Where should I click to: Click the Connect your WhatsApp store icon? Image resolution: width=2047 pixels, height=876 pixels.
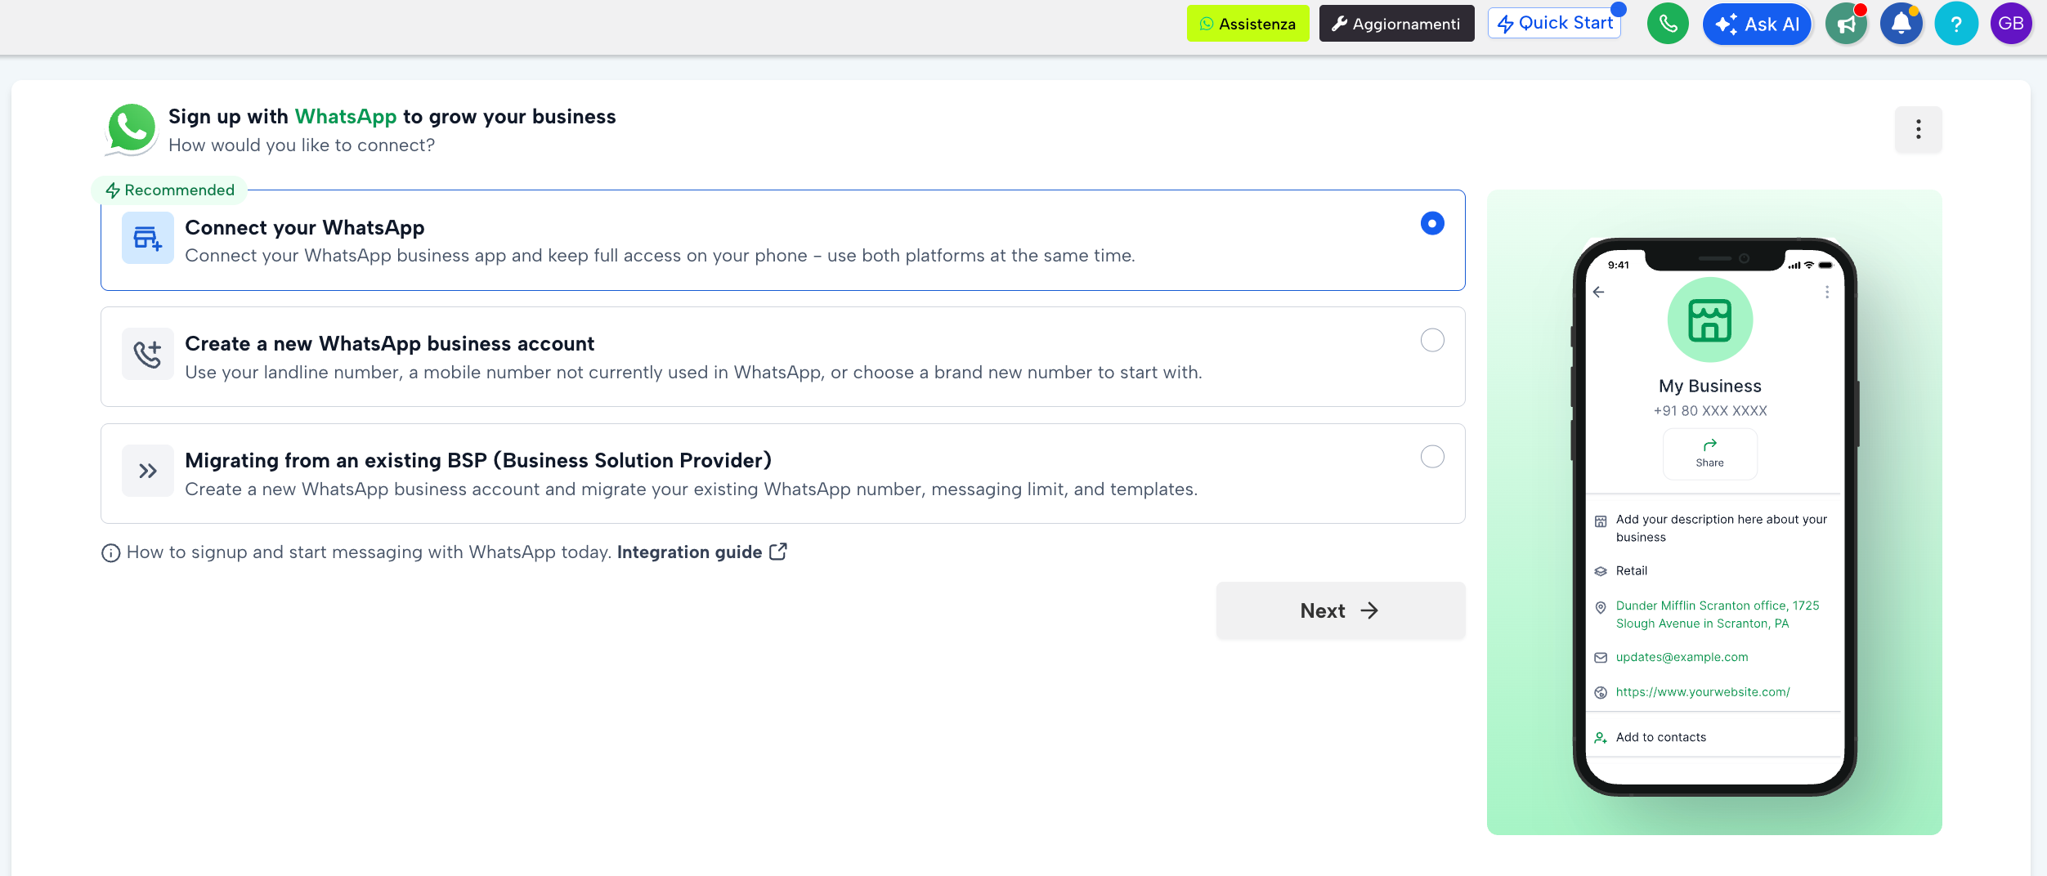click(147, 238)
